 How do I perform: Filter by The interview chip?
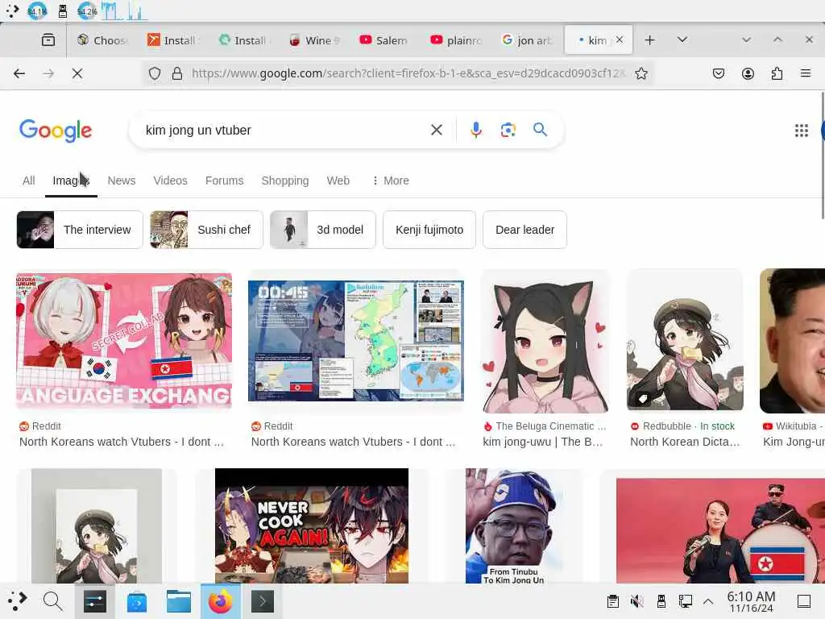(x=80, y=230)
